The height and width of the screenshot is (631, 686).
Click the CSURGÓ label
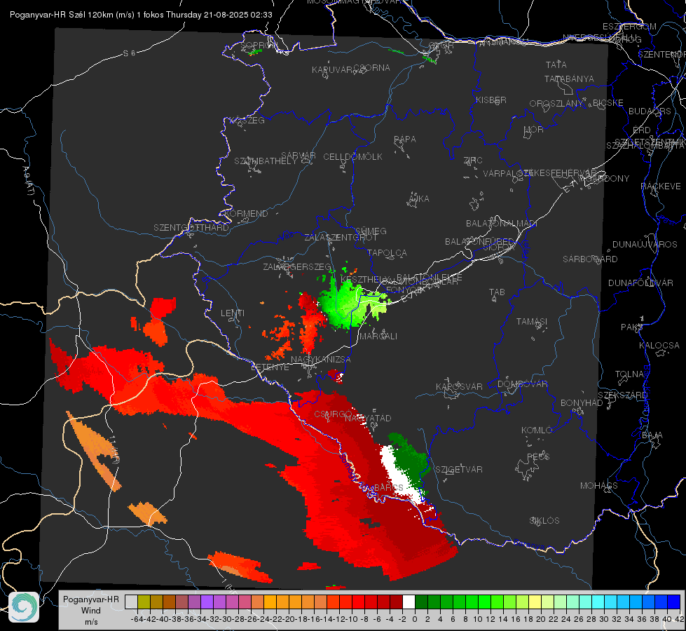334,414
